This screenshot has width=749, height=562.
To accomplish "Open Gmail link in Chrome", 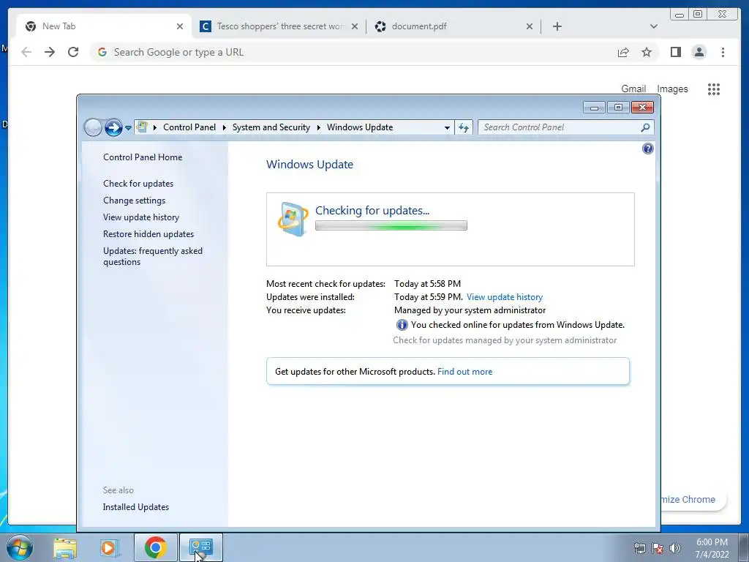I will (x=633, y=89).
